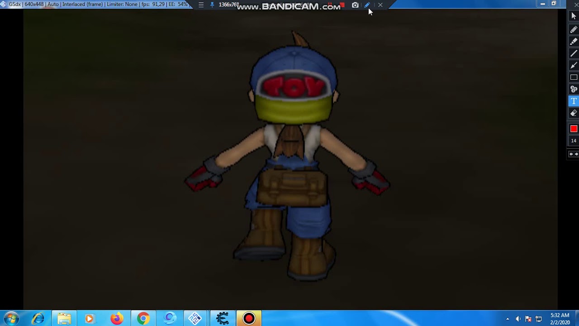Select the Numbering stamp tool
The width and height of the screenshot is (579, 326).
(x=574, y=89)
